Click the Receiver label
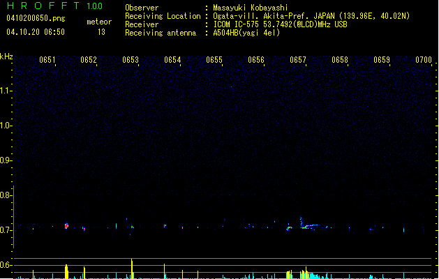 pyautogui.click(x=142, y=24)
